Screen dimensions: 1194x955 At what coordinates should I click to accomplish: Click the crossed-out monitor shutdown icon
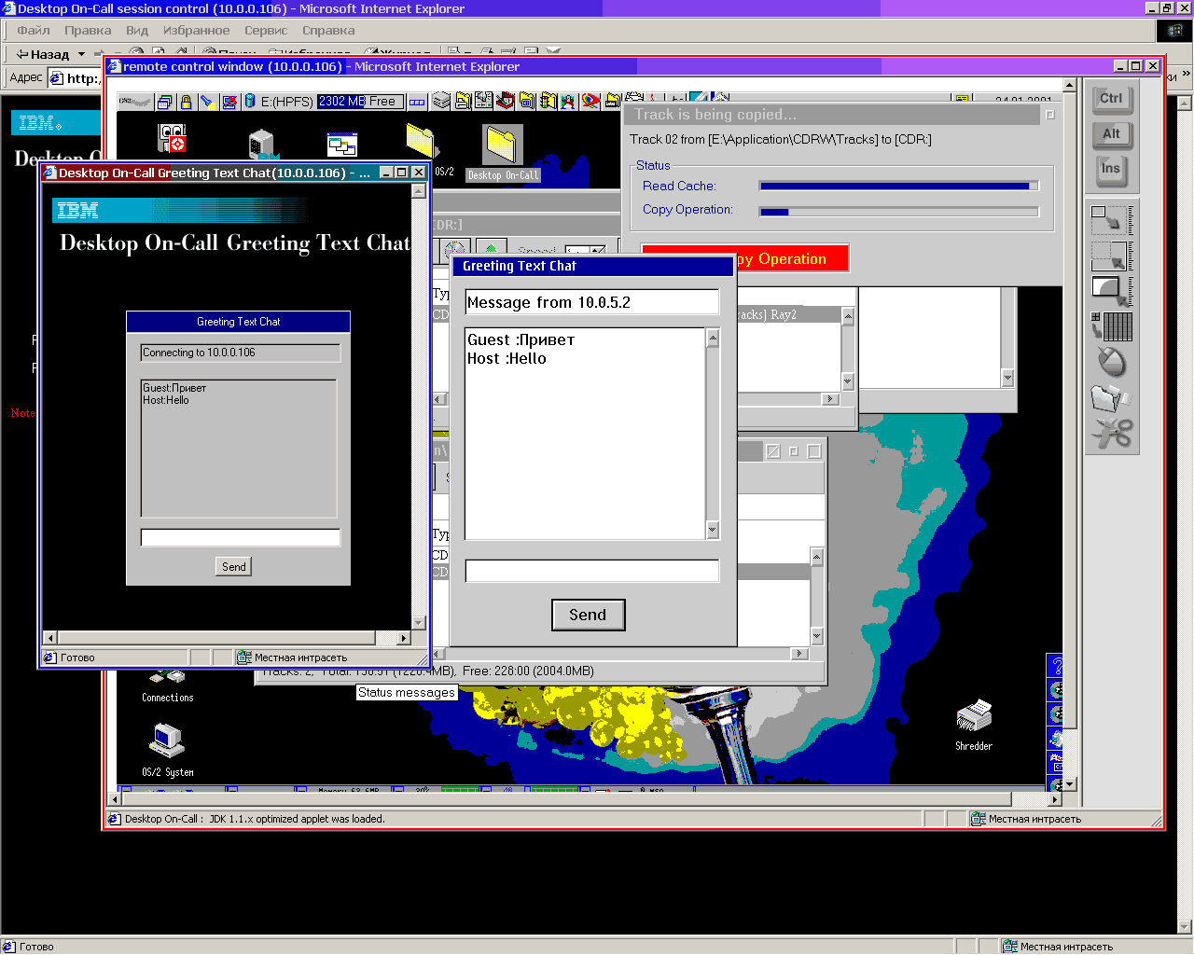click(229, 102)
